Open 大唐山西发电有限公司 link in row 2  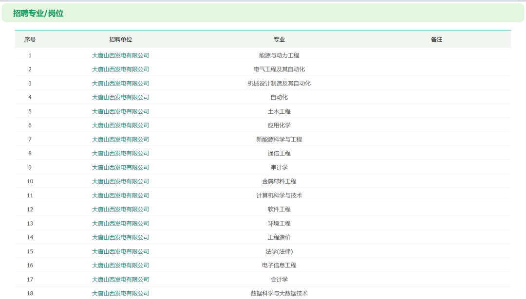coord(120,70)
